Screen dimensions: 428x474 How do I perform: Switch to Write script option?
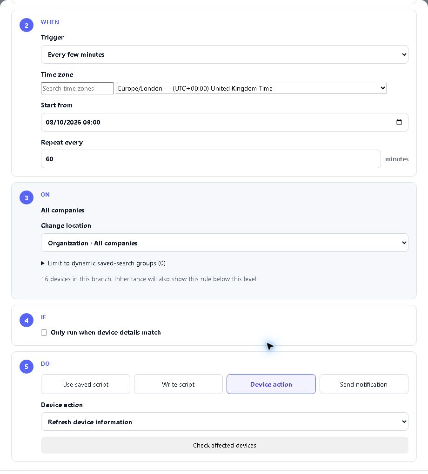coord(178,384)
